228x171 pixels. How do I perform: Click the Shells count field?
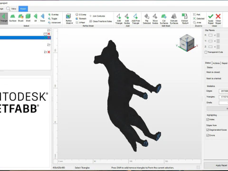(224, 103)
